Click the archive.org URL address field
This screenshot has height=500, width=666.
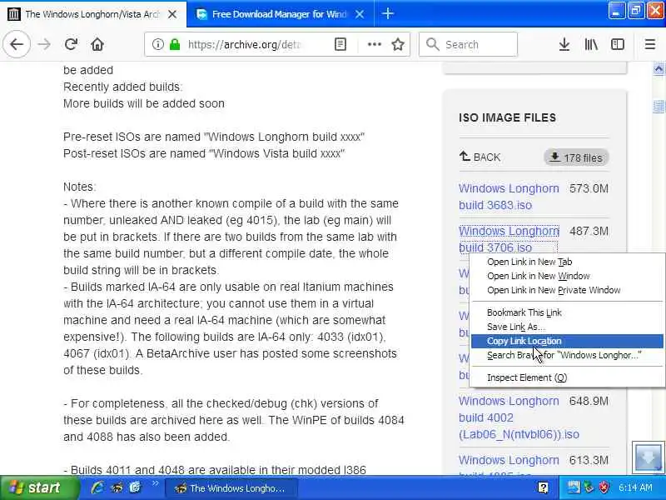click(x=244, y=44)
